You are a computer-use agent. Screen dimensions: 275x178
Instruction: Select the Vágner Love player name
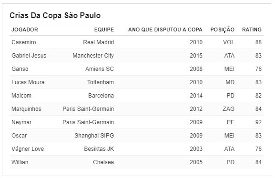(28, 149)
